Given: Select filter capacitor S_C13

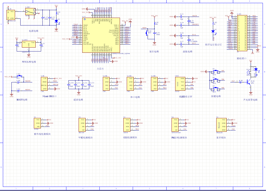Looking at the screenshot, I should pyautogui.click(x=89, y=84).
